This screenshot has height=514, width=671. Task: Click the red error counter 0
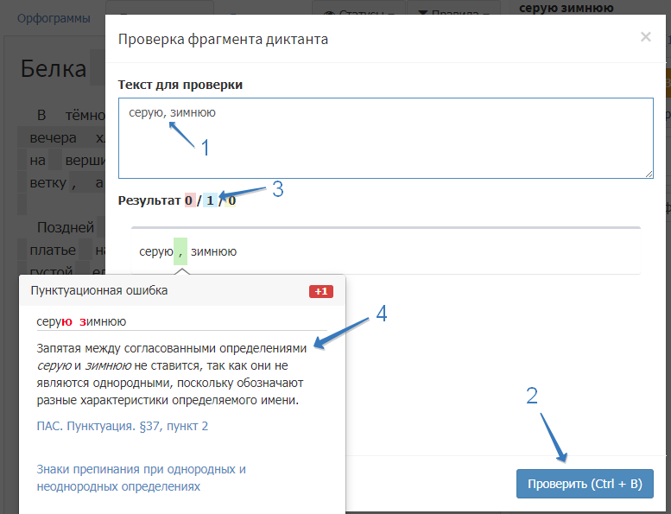189,200
